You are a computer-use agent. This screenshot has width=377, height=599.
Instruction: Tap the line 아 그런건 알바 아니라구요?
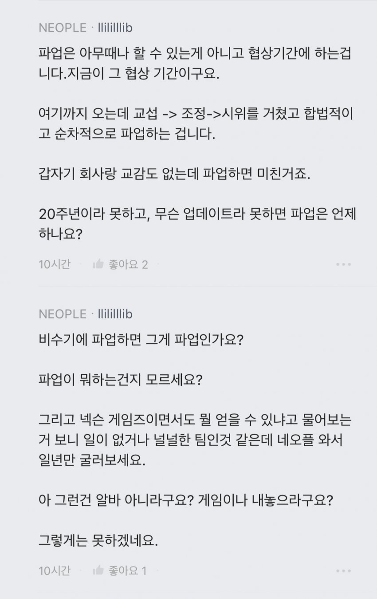[x=186, y=501]
